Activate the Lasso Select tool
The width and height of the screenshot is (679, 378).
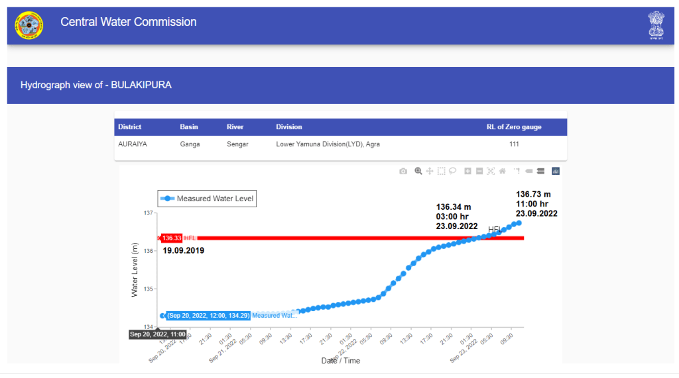pos(452,171)
